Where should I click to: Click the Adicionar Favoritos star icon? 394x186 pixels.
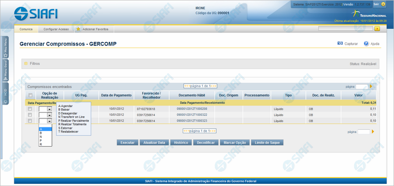pos(78,29)
